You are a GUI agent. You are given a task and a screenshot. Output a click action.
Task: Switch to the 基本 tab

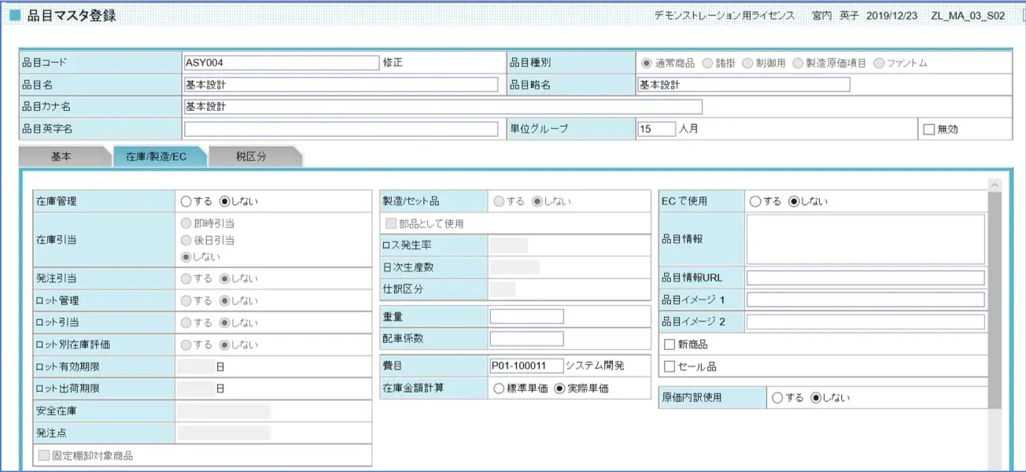(x=61, y=157)
